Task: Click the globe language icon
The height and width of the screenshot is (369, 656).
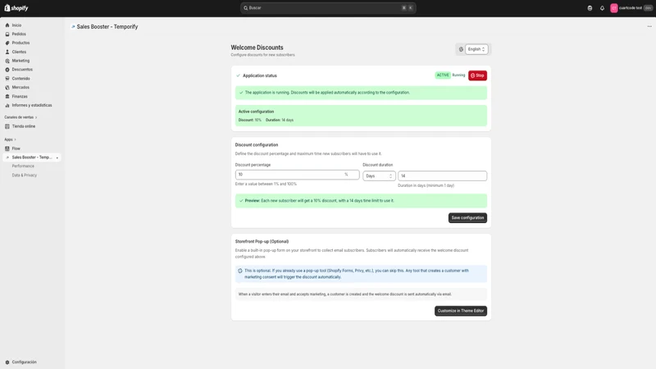Action: (461, 49)
